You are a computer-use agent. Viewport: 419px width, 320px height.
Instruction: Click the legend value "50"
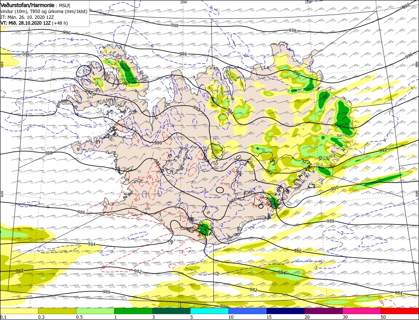(x=384, y=317)
